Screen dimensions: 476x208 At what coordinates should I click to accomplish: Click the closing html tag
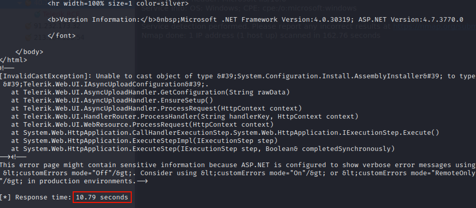(x=14, y=60)
